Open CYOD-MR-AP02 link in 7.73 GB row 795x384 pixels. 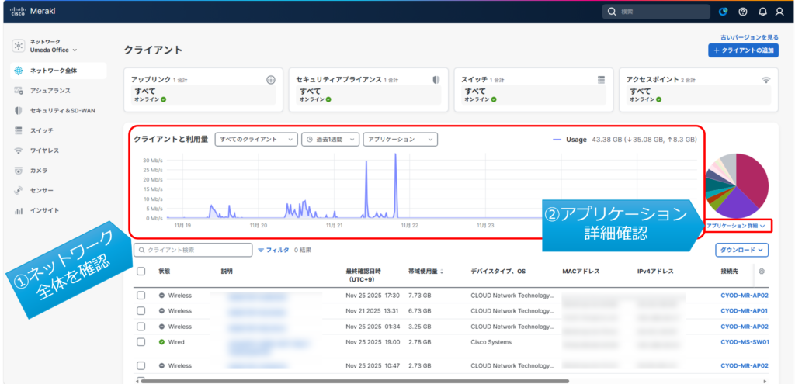click(745, 296)
